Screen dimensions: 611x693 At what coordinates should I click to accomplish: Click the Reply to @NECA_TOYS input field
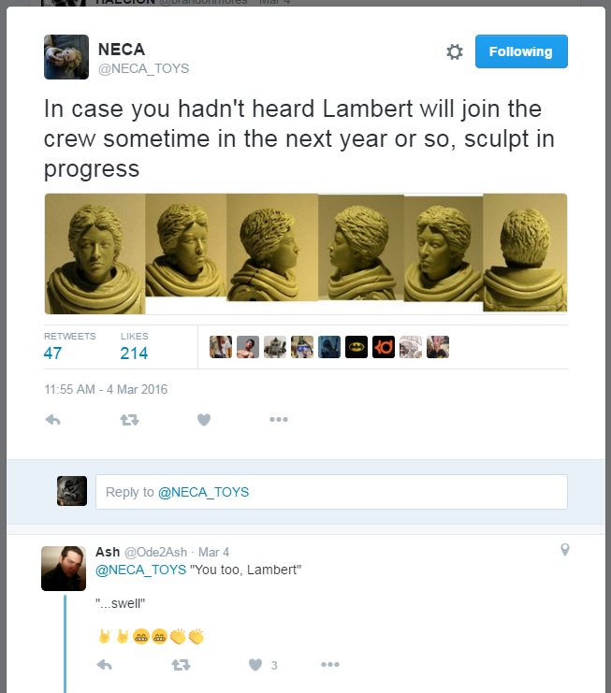click(331, 492)
